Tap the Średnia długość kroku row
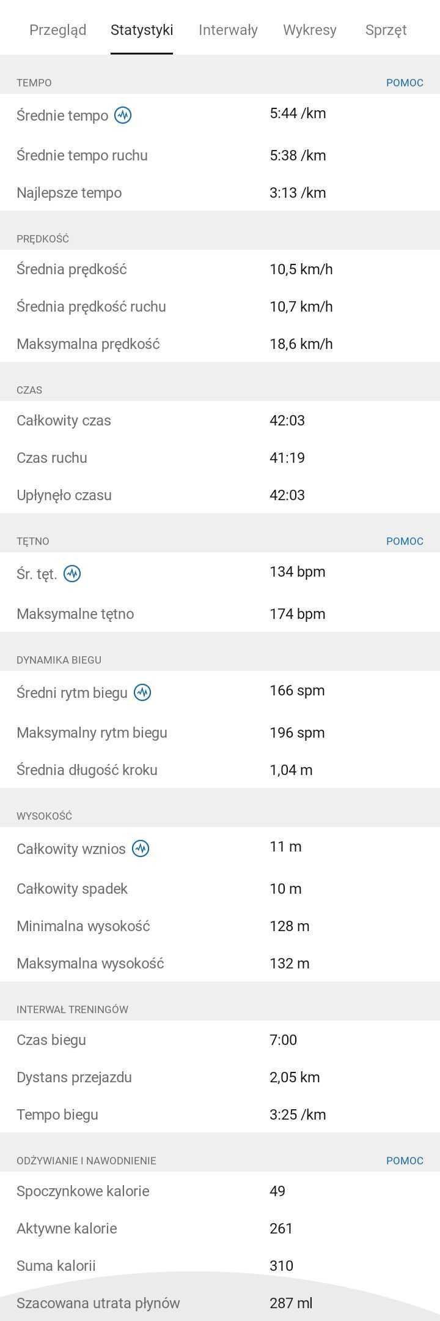440x1321 pixels. 220,770
